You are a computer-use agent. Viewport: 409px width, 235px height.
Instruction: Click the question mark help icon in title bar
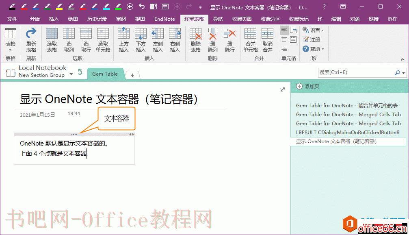point(324,7)
